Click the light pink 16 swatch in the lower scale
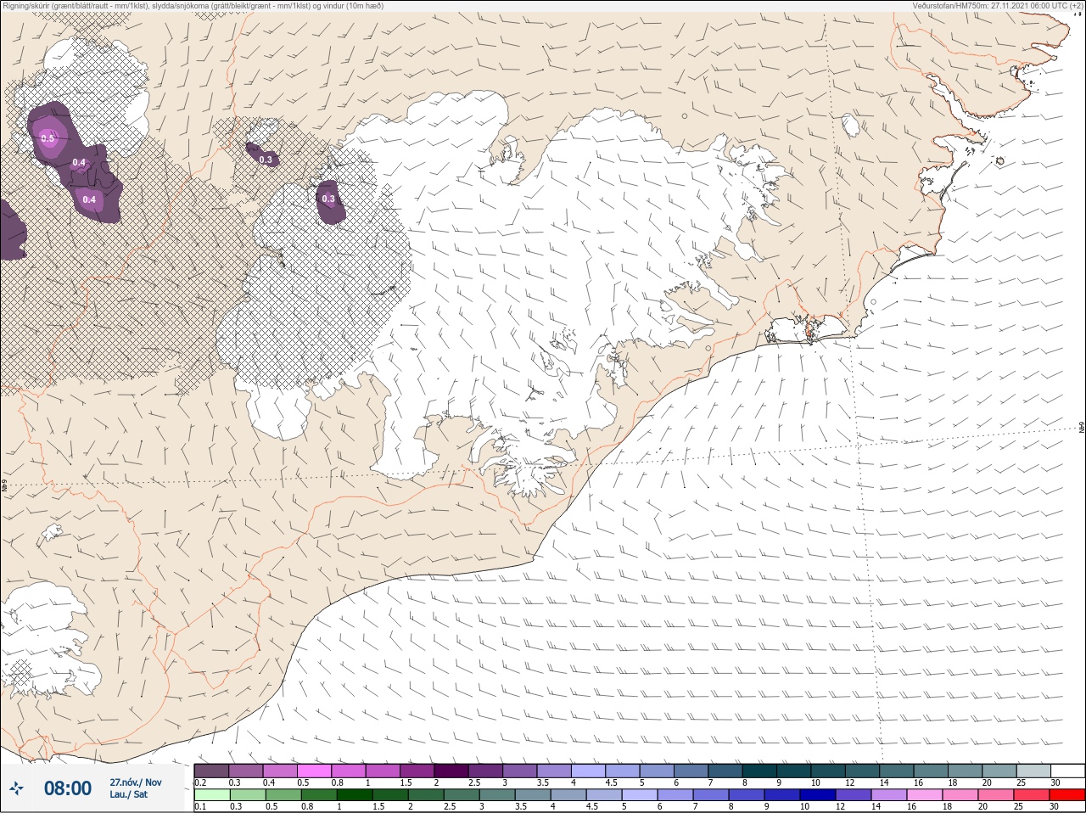 pos(925,796)
